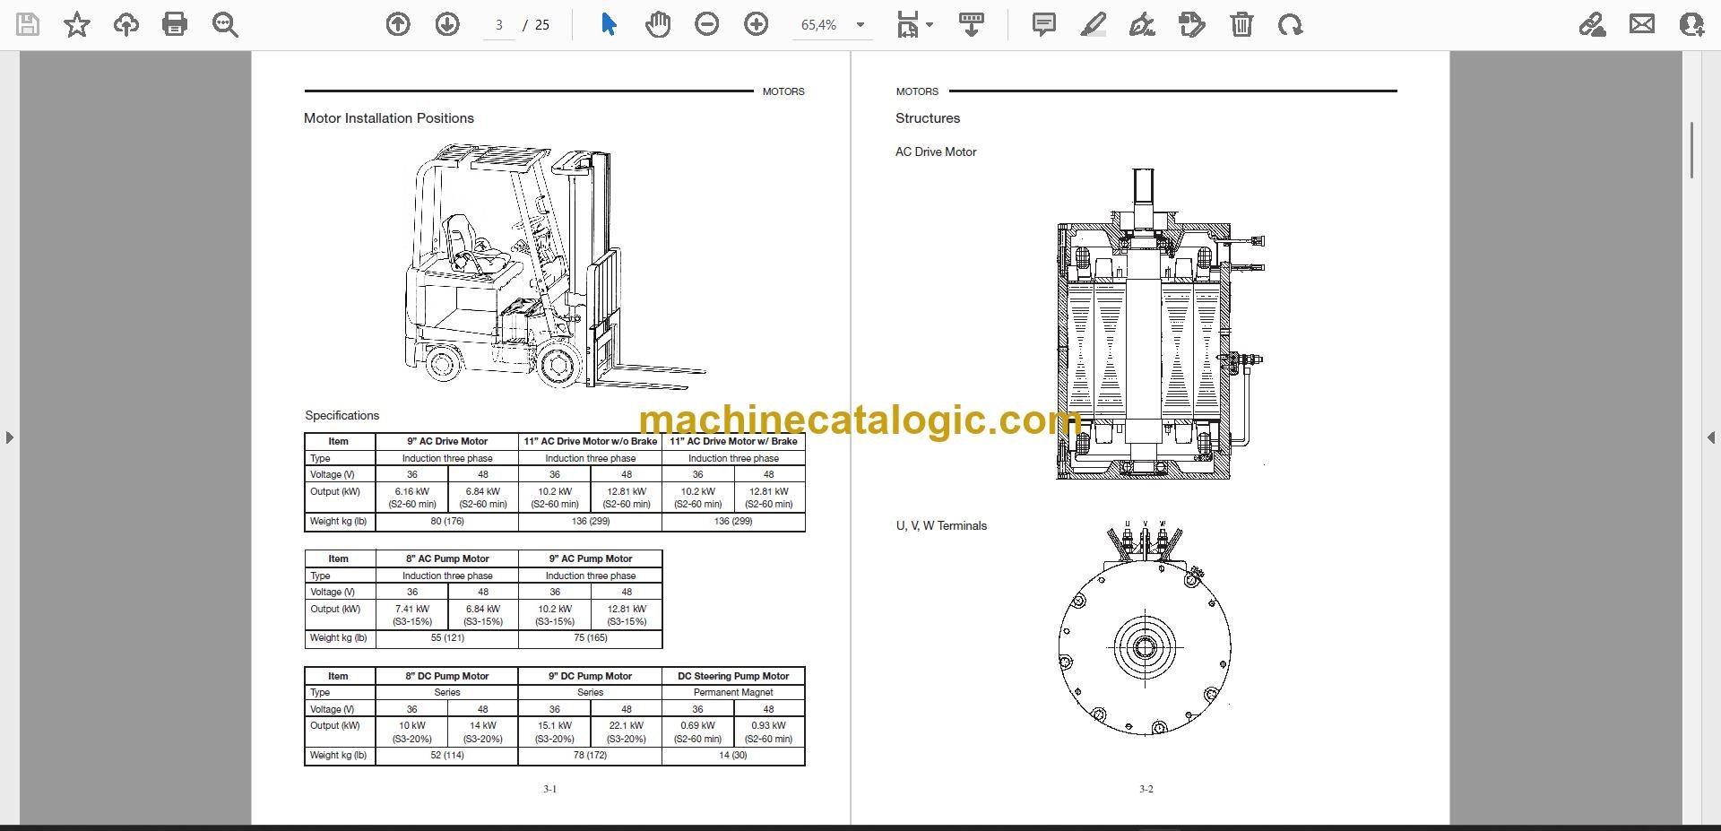Click "11" AC Drive Motor w/o Brake" header
Screen dimensions: 1721x831
tap(591, 441)
